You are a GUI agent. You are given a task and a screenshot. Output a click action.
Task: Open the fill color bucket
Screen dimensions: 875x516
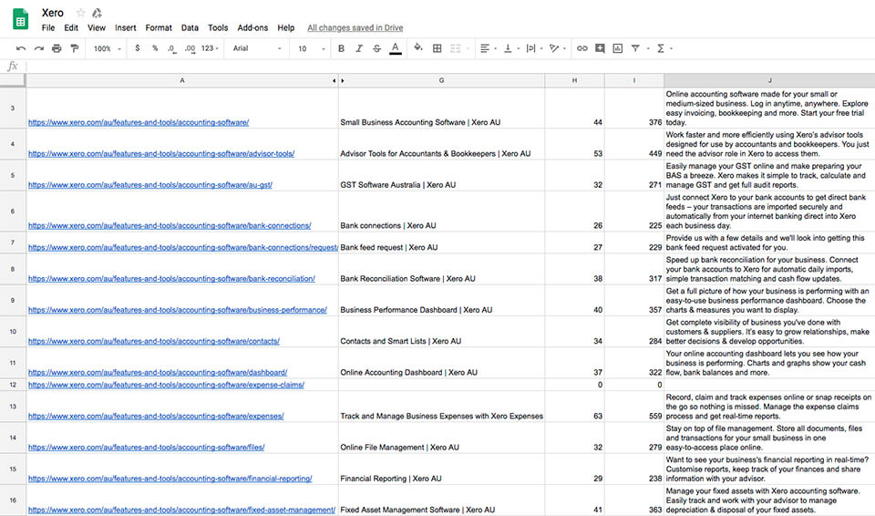418,48
